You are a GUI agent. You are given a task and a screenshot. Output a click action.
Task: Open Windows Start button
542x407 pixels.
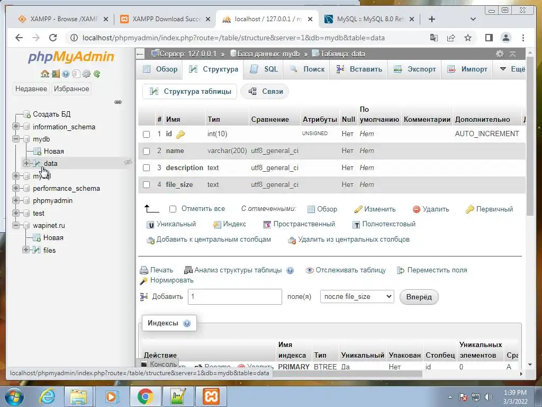(14, 396)
